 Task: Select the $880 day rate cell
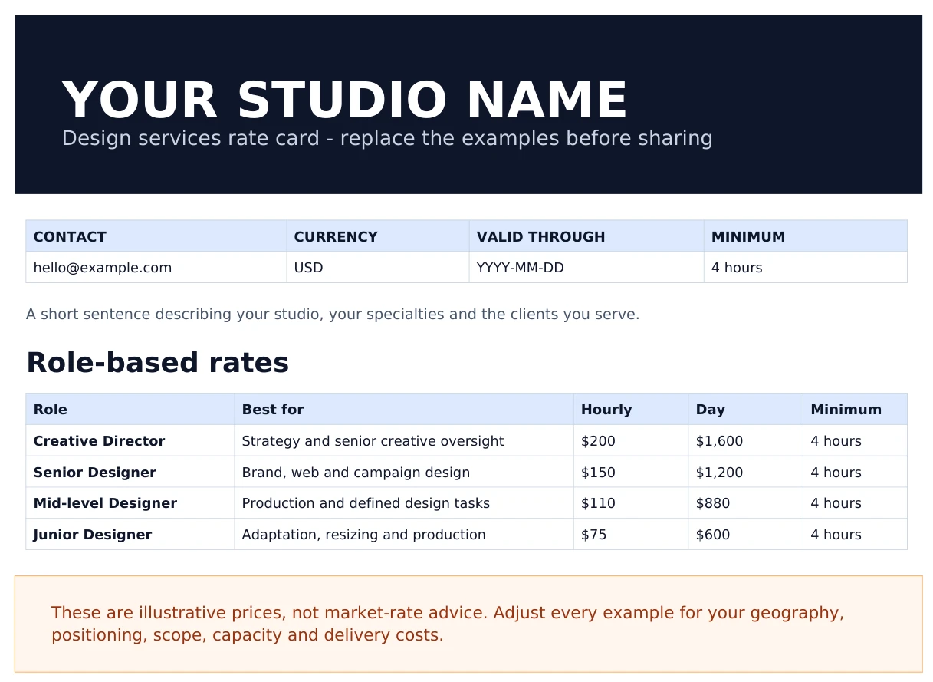tap(746, 503)
